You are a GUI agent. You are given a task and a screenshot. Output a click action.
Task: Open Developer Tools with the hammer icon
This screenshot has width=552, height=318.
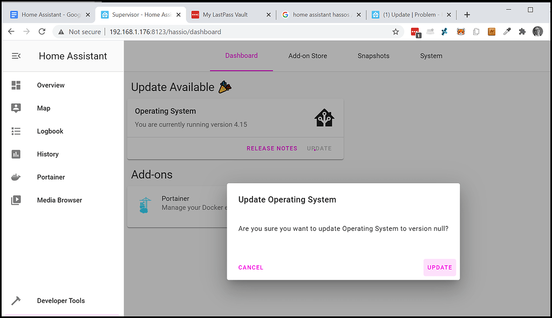click(16, 301)
